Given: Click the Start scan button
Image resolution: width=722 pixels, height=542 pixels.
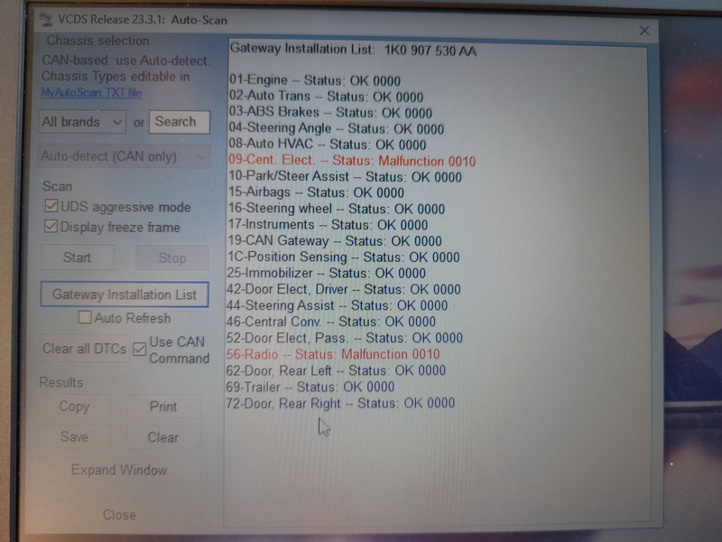Looking at the screenshot, I should [x=78, y=257].
